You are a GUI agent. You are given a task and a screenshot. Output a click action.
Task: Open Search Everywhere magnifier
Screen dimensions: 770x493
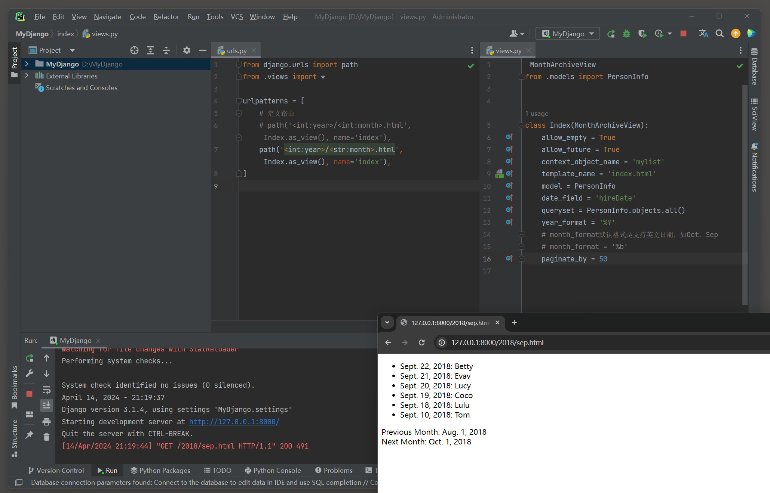[720, 34]
